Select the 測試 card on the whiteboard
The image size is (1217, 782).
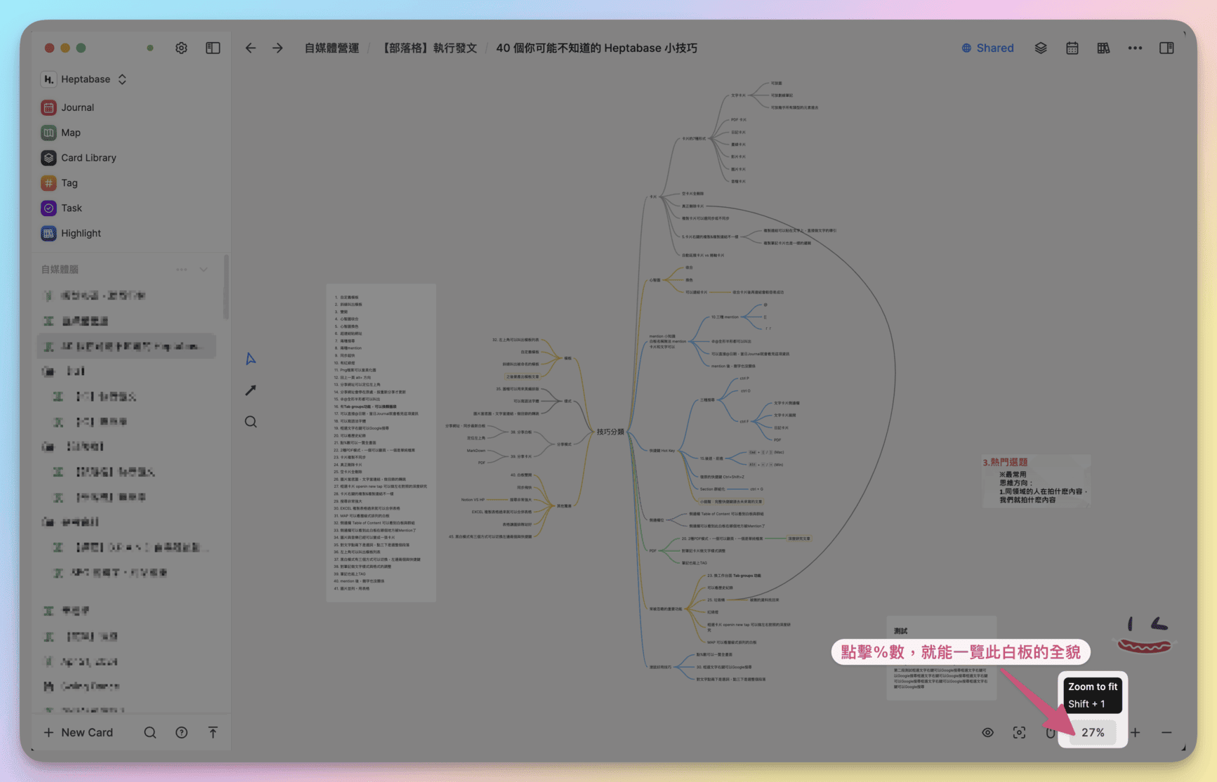point(941,658)
